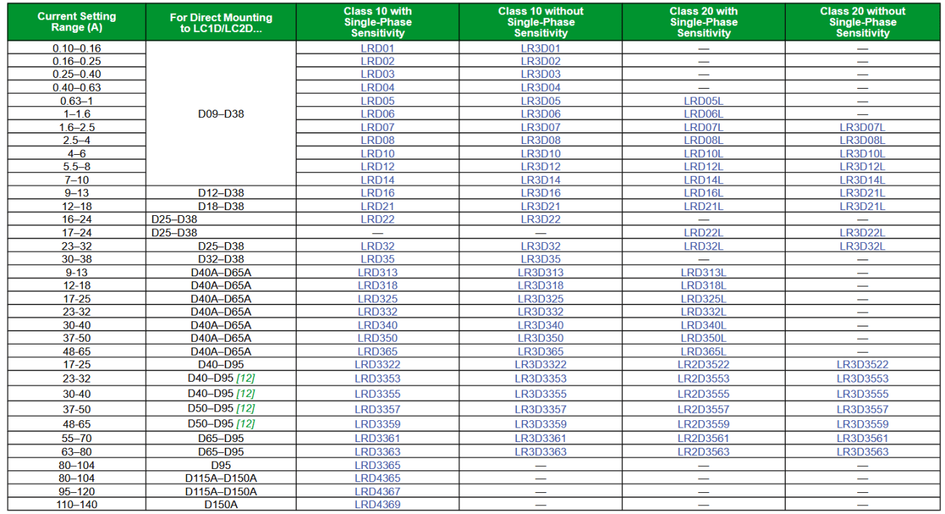
Task: Select the LRD4369 part link
Action: pyautogui.click(x=377, y=504)
